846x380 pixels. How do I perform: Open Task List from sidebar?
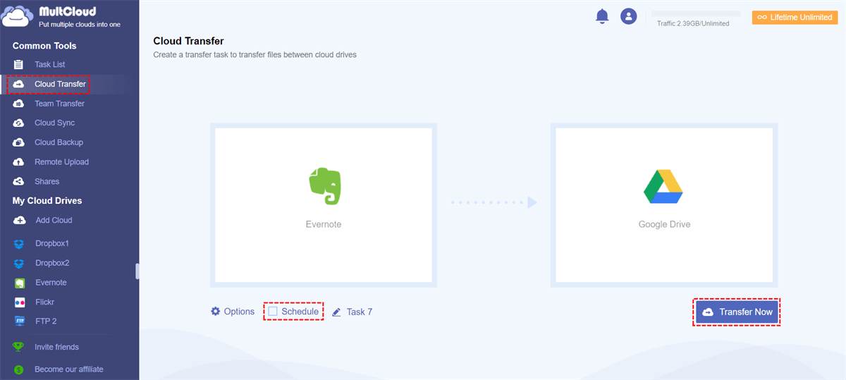49,64
